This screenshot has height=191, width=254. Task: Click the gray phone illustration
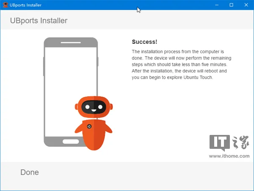point(71,92)
